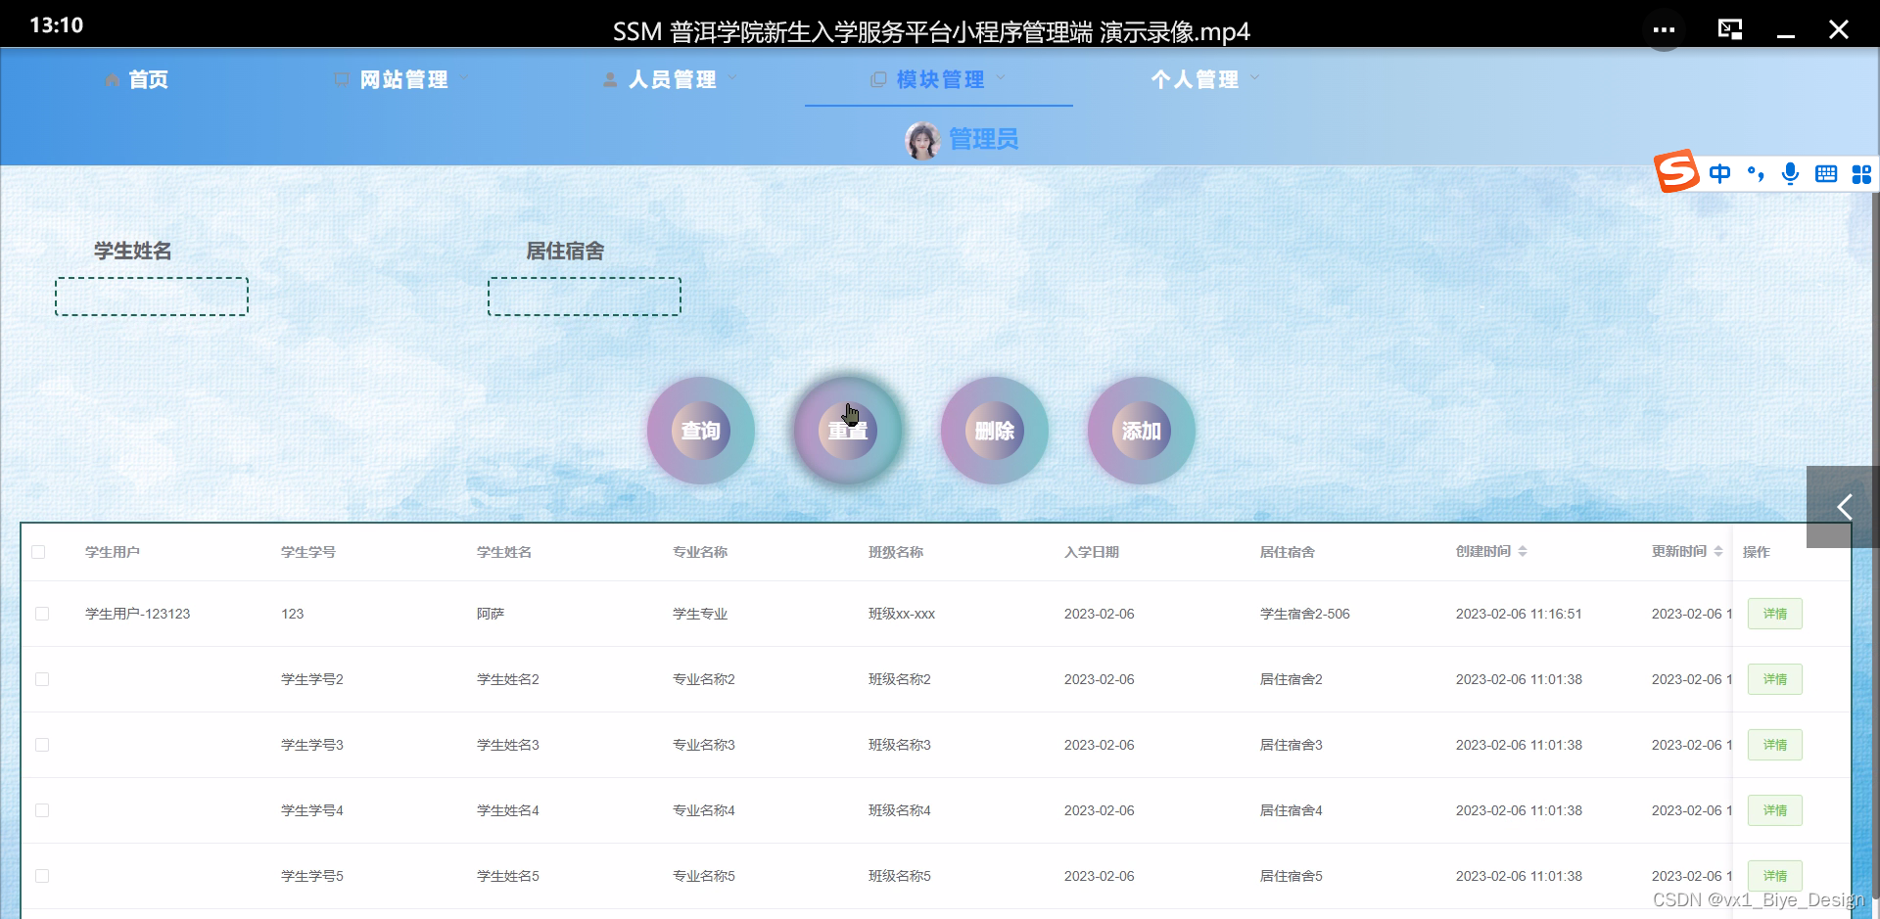This screenshot has width=1880, height=919.
Task: Click the 删除 delete button
Action: click(995, 431)
